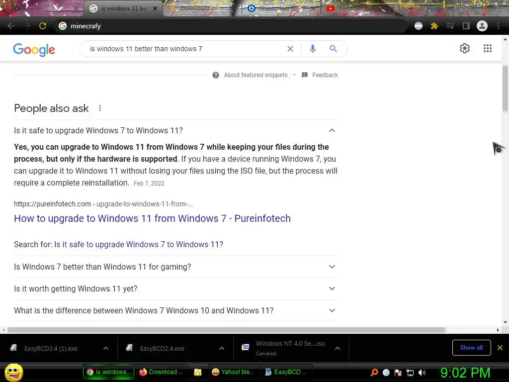The image size is (509, 382).
Task: Open options arrow for Windows NT iso download
Action: [x=338, y=348]
